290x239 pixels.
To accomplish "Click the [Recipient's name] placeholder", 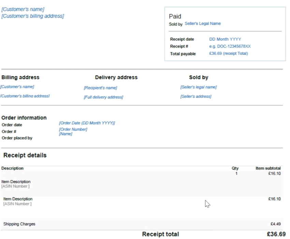I will click(x=100, y=88).
